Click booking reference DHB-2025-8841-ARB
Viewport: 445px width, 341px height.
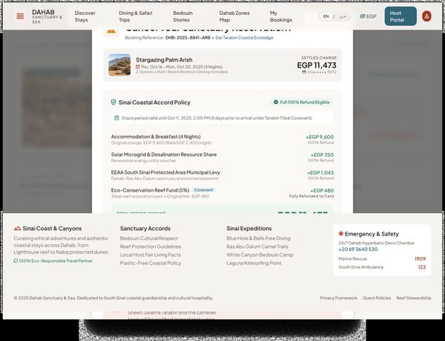tap(188, 37)
